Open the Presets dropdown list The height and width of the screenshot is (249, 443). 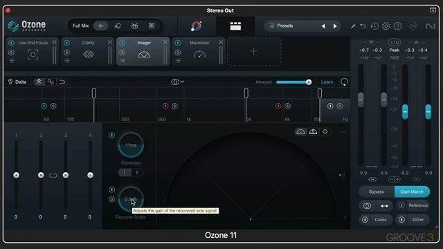[284, 26]
